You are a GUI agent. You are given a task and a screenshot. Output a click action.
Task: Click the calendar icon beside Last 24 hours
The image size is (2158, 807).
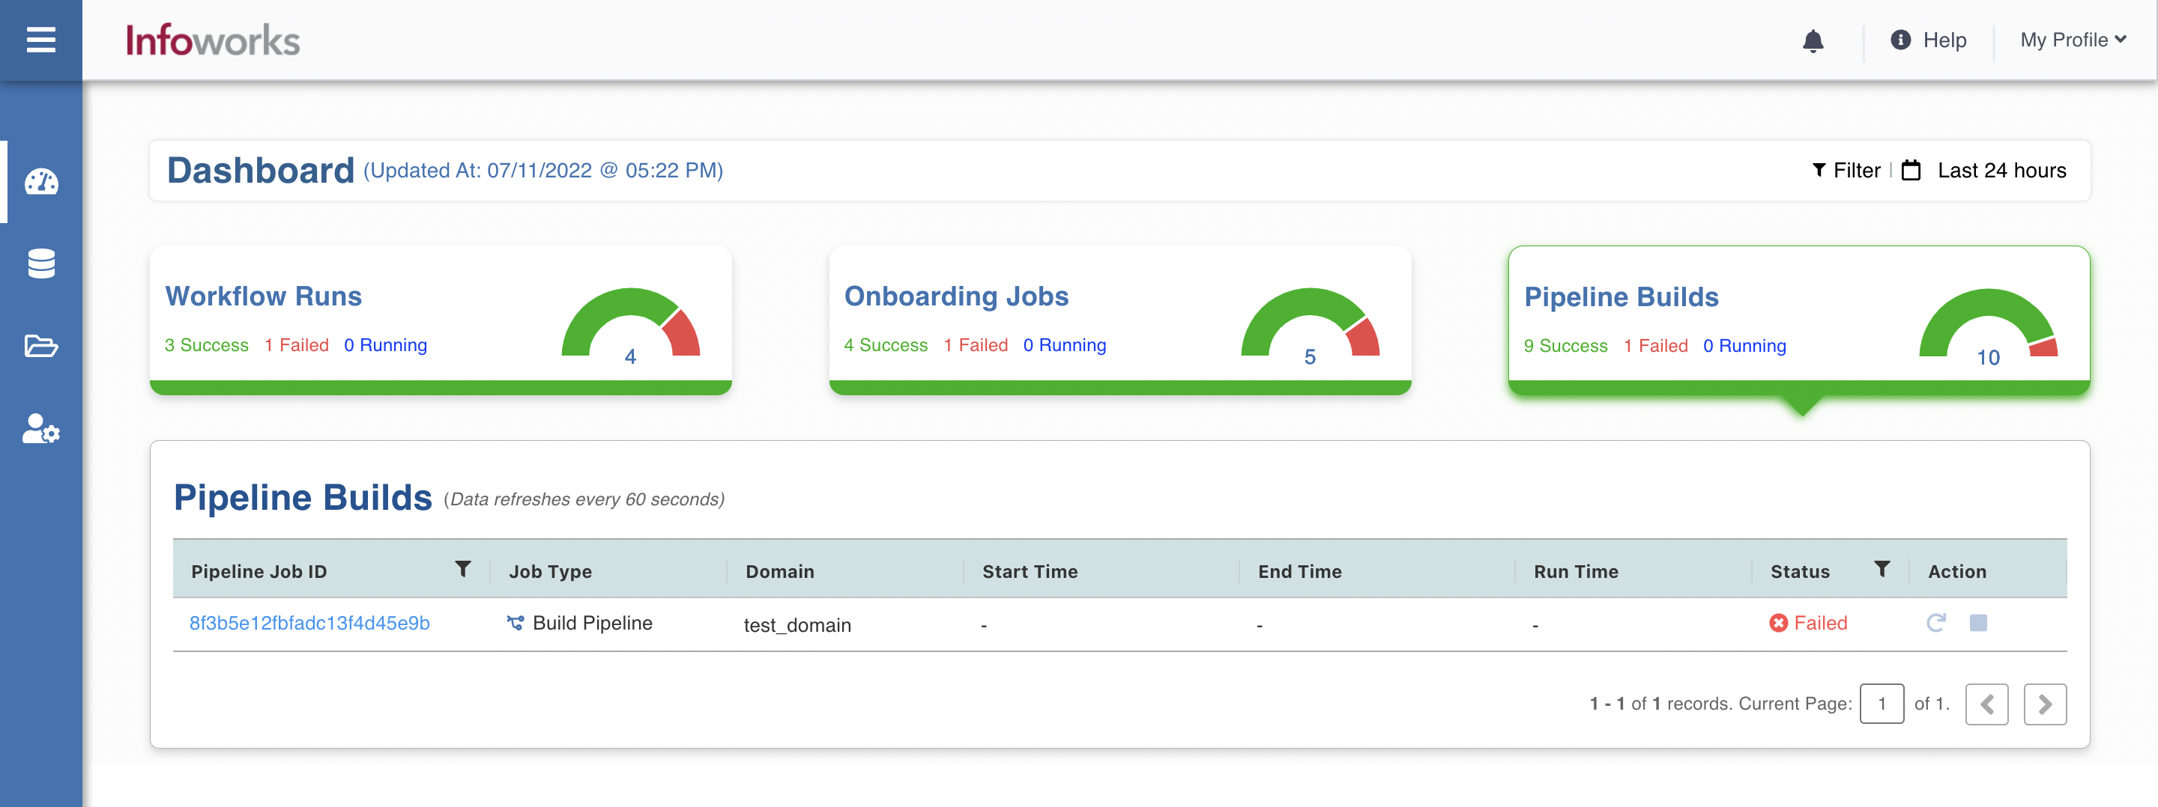pos(1911,170)
